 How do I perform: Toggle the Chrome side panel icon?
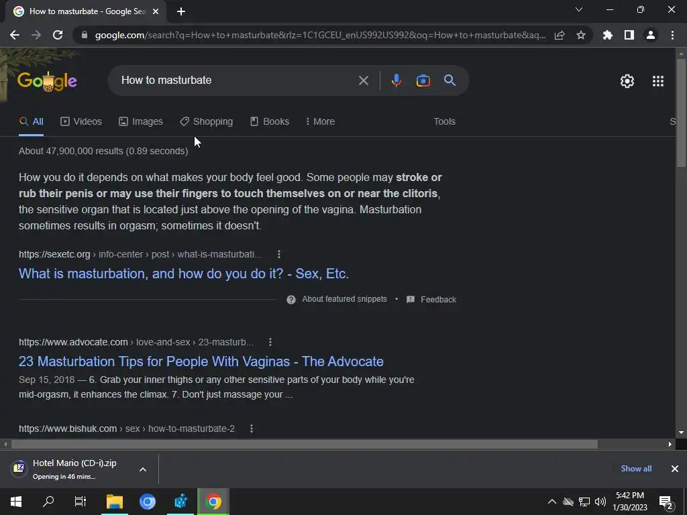[x=629, y=35]
